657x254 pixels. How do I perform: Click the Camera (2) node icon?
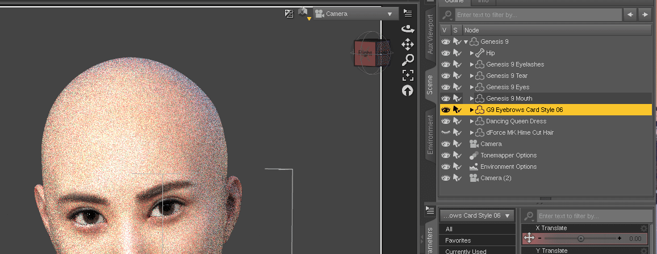pyautogui.click(x=474, y=178)
